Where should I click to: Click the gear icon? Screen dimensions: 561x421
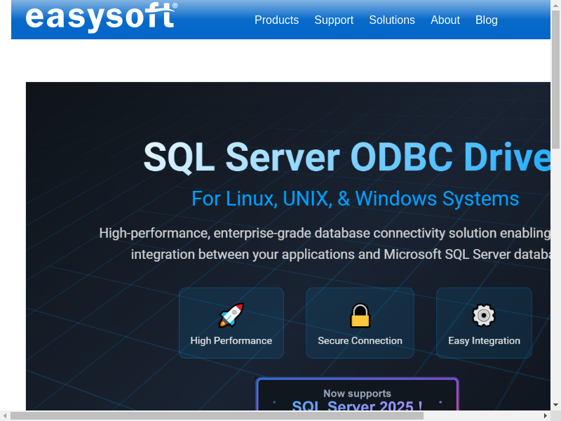click(x=484, y=316)
